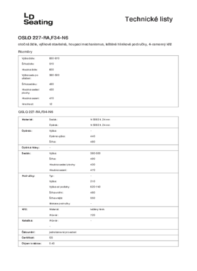197x271 pixels.
Task: Click the value '550' for outer width
Action: click(93, 198)
